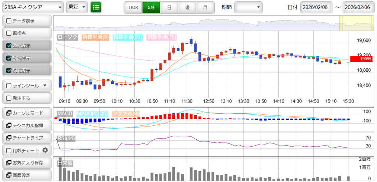
Task: Click the gray circle marker on chart
Action: point(91,81)
